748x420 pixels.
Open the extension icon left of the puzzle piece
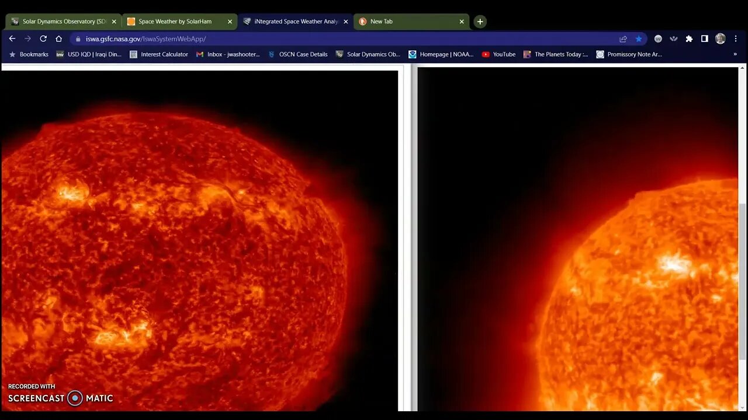coord(674,39)
